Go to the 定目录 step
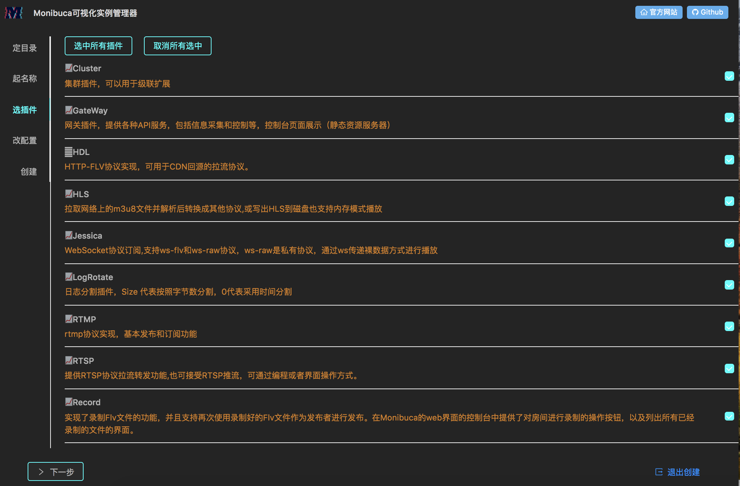The image size is (740, 486). point(25,48)
